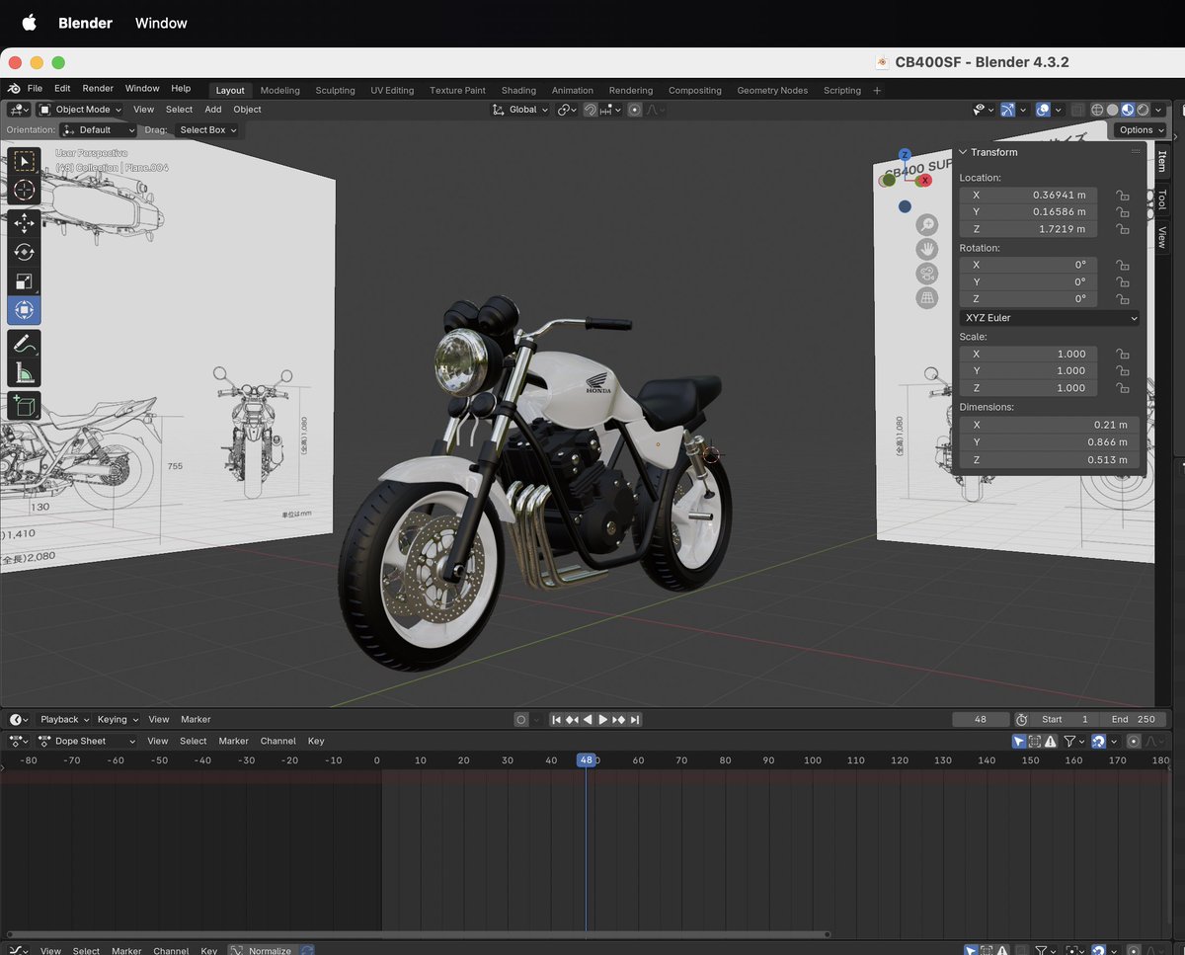Viewport: 1185px width, 955px height.
Task: Jump to next keyframe
Action: tap(619, 720)
